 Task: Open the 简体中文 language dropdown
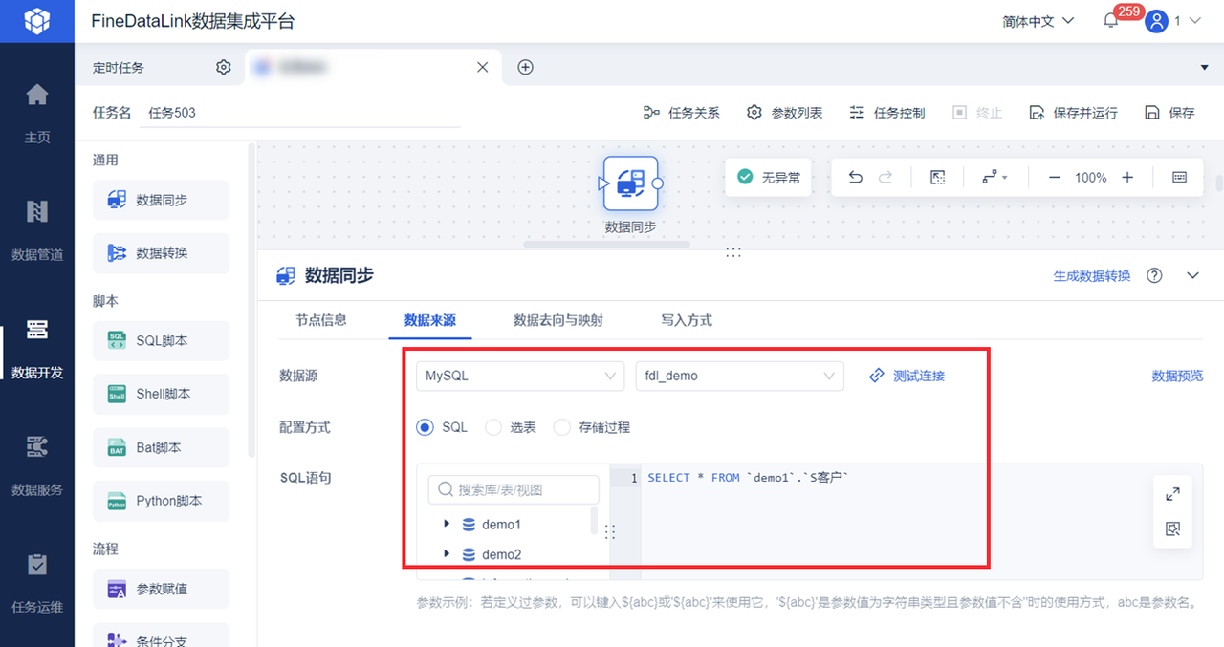point(1038,21)
